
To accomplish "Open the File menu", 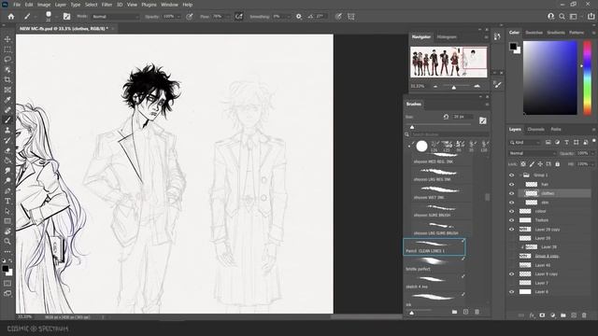I will coord(17,5).
